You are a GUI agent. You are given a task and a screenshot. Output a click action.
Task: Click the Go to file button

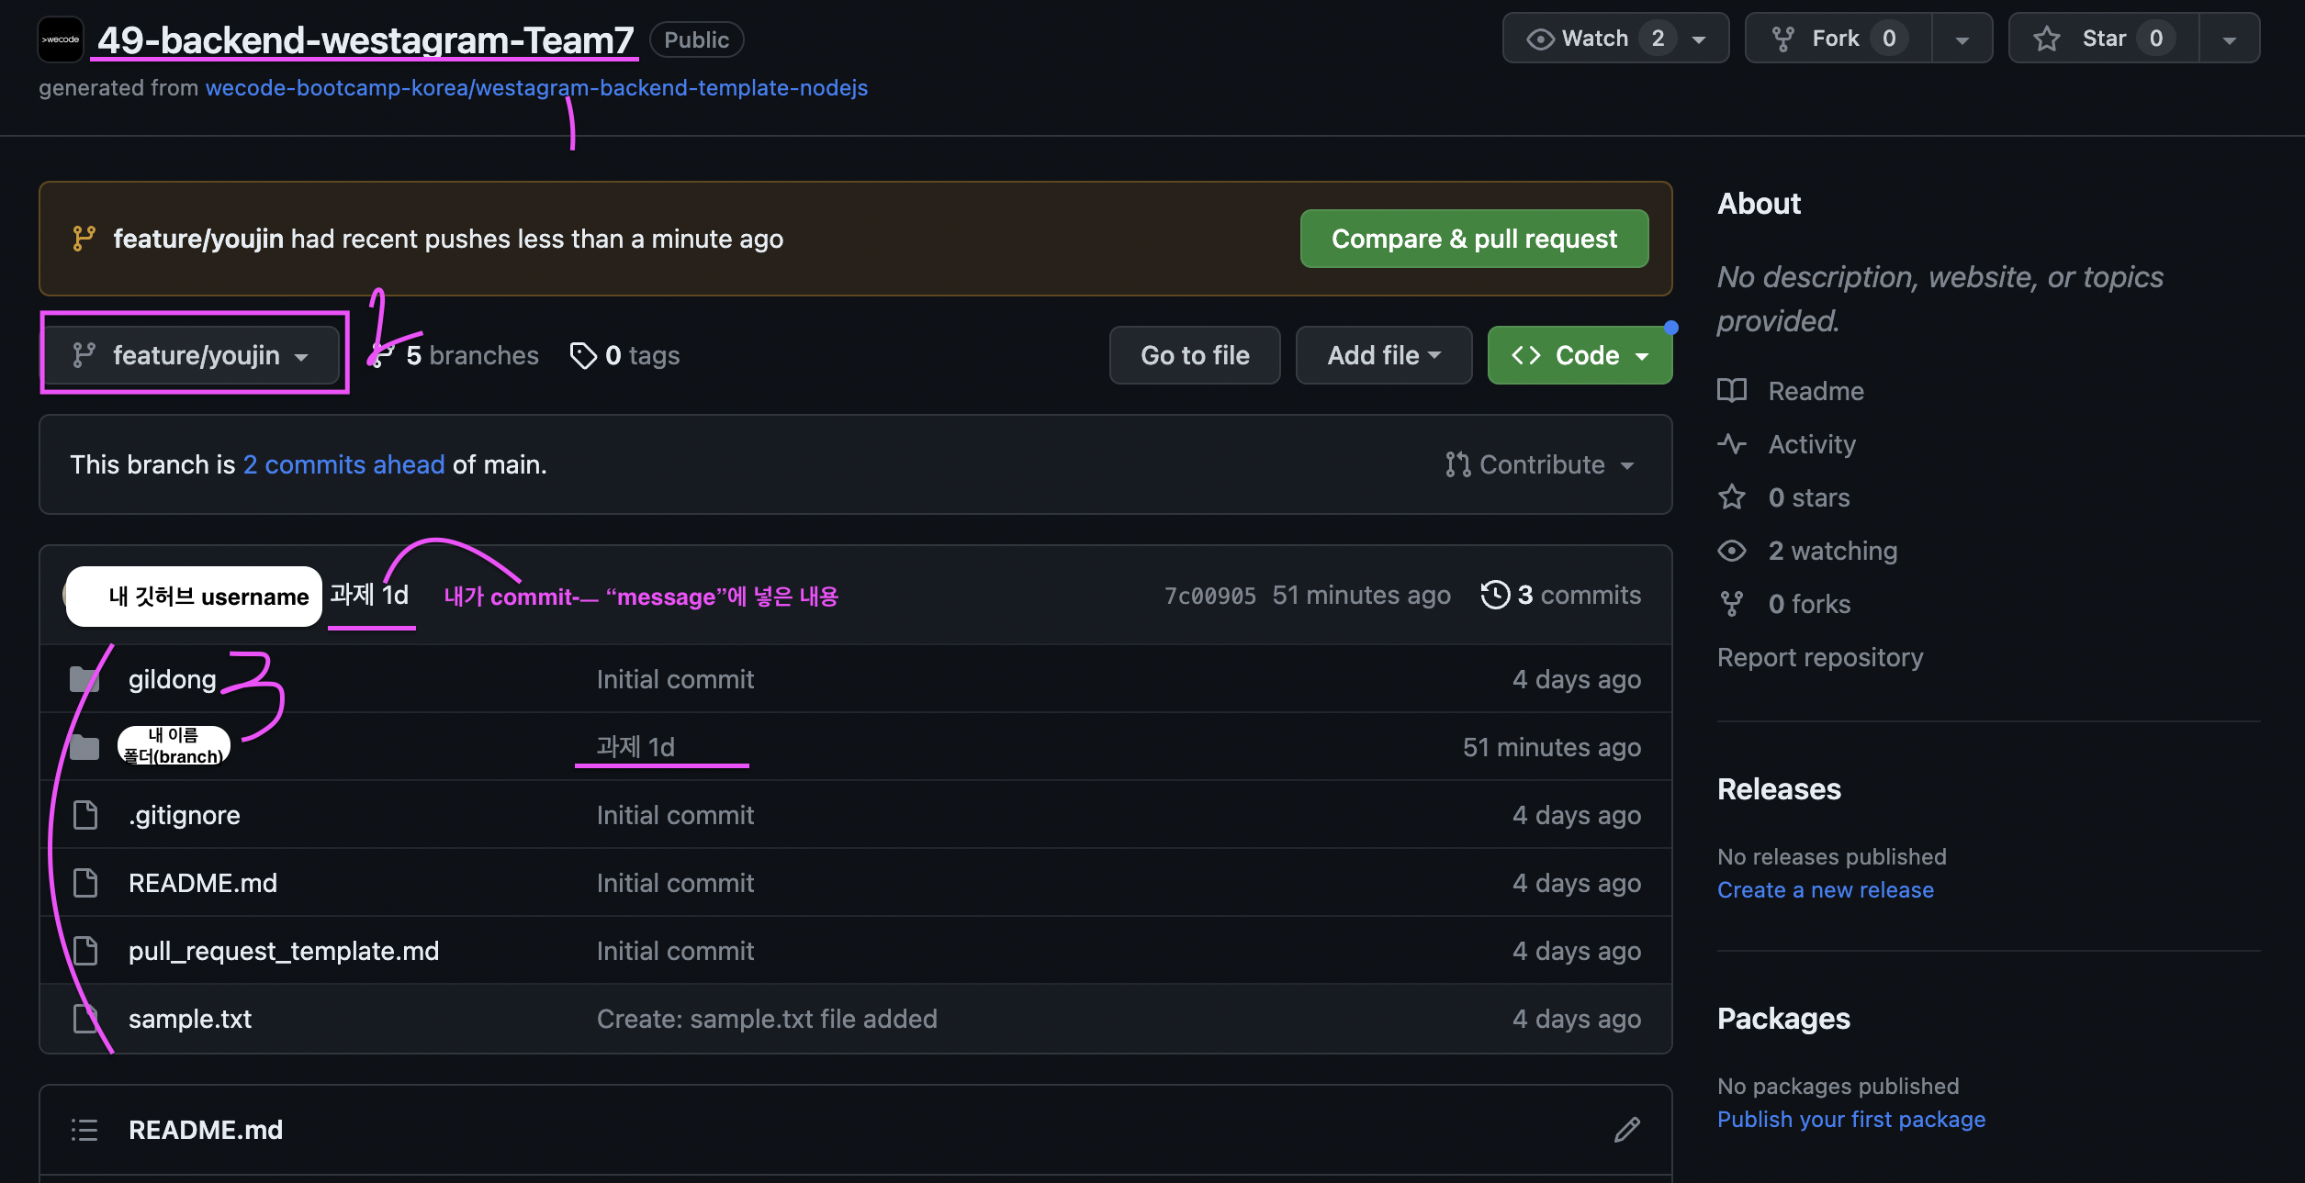(x=1194, y=355)
